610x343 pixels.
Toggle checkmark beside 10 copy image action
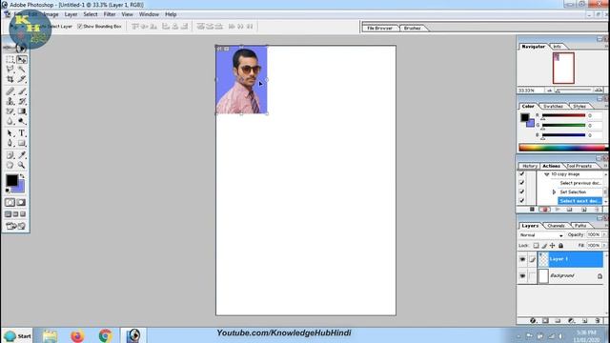(x=521, y=173)
